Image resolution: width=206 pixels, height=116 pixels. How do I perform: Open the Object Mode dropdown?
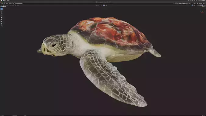coord(6,5)
